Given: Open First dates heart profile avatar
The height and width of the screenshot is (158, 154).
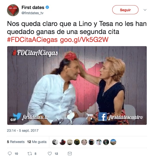Looking at the screenshot, I should tap(13, 10).
